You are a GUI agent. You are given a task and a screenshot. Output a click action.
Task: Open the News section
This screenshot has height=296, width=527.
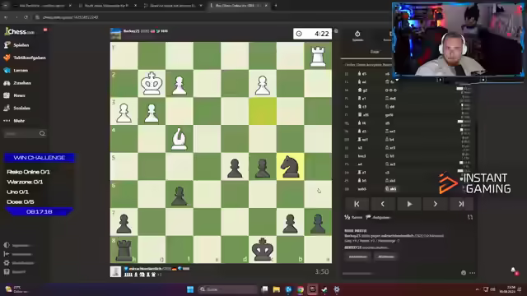pos(15,95)
